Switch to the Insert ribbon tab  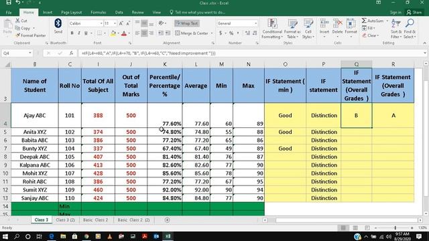(x=48, y=12)
